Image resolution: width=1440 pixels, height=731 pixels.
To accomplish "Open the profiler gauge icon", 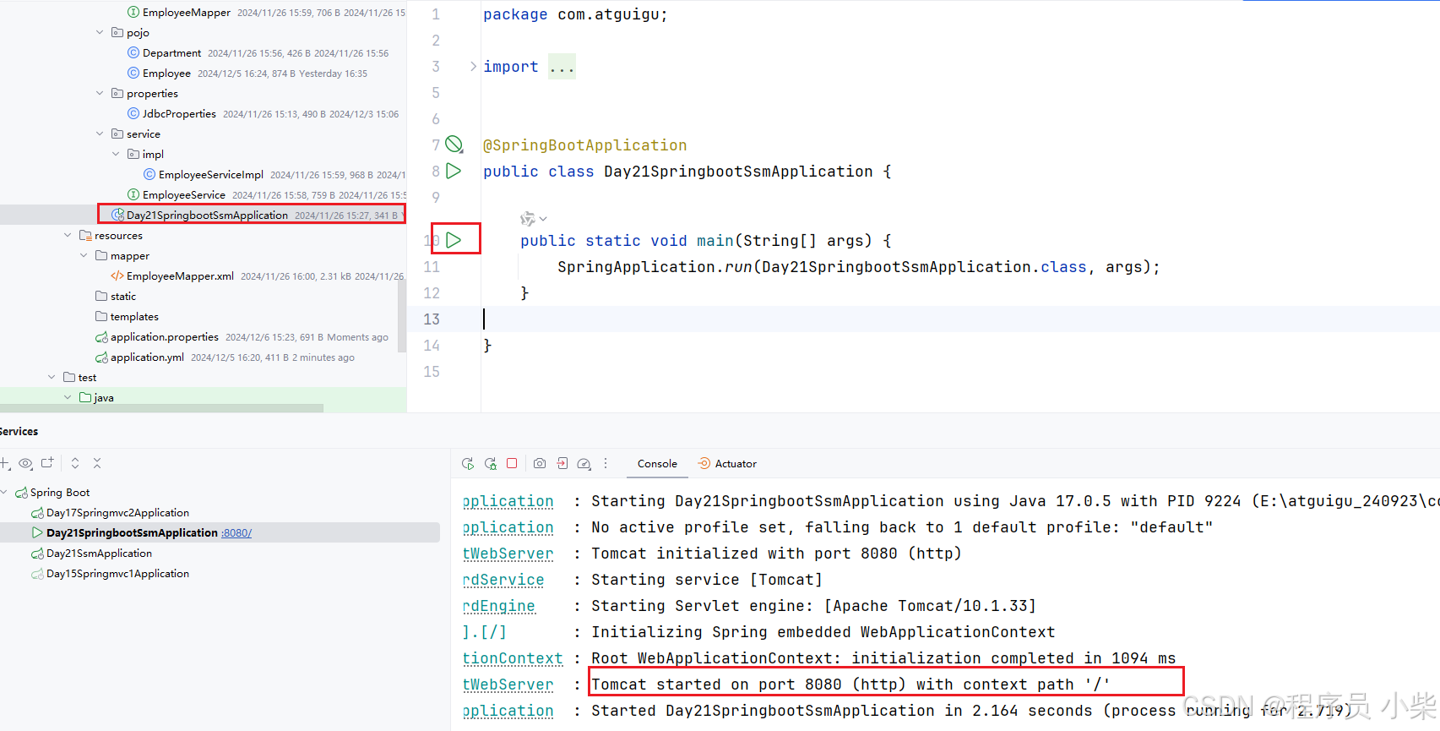I will pos(584,464).
